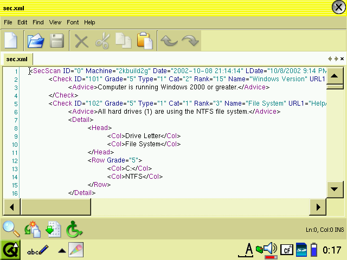The height and width of the screenshot is (260, 347).
Task: Select the abc pen input method
Action: [x=37, y=250]
